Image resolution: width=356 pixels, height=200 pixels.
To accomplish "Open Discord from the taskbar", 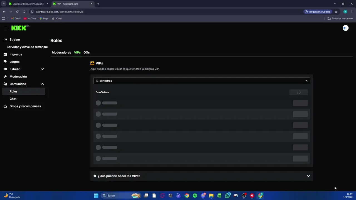I will 203,196.
